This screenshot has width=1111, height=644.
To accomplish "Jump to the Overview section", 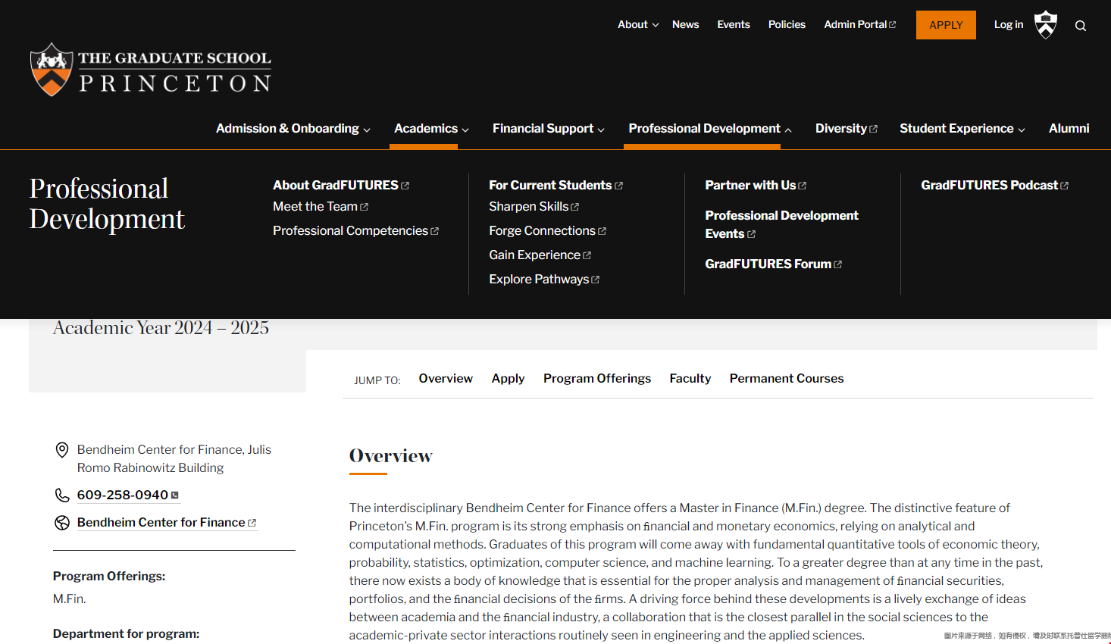I will coord(446,379).
